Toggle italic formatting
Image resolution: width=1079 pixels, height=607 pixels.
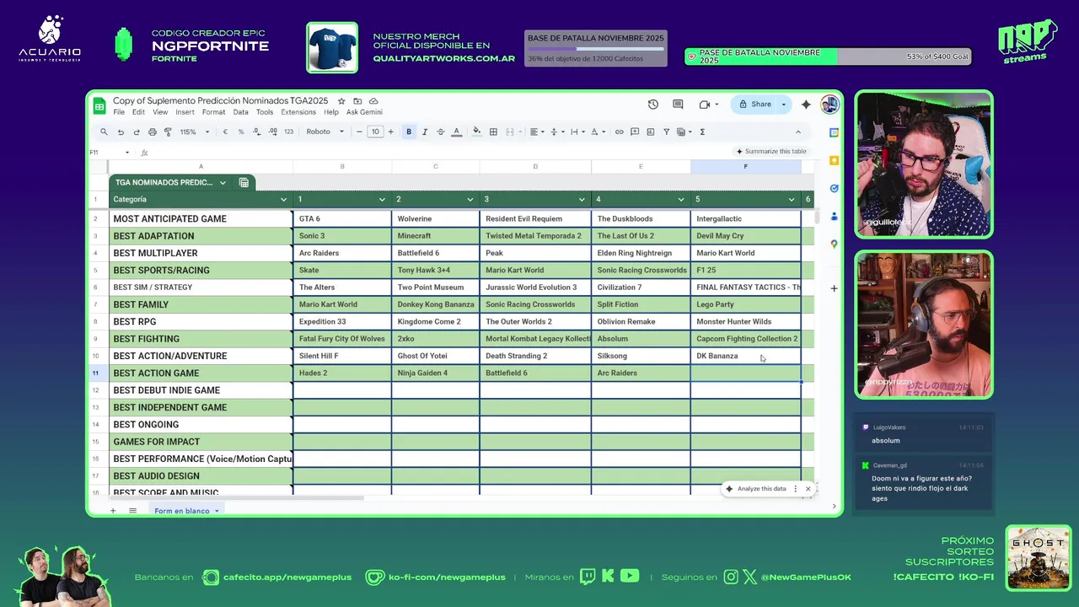(424, 132)
